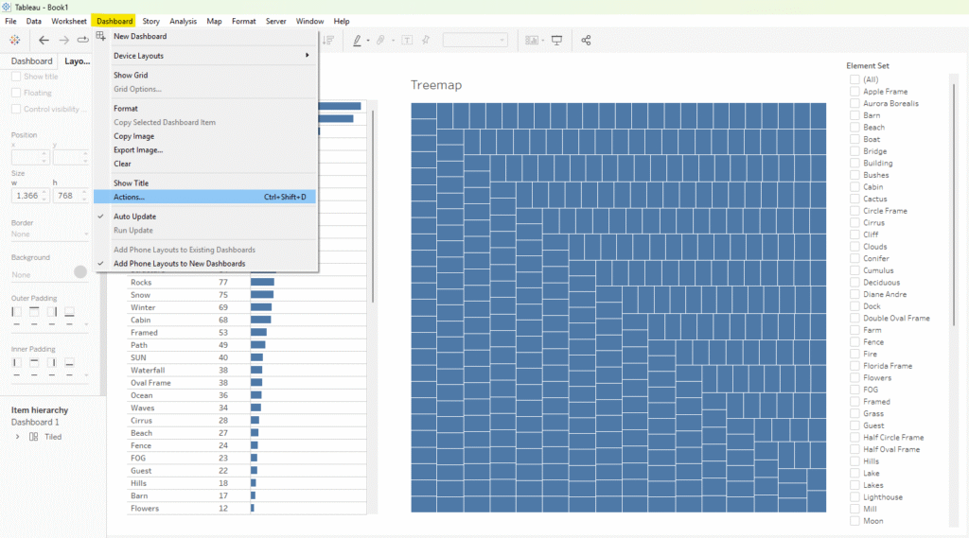Click the redo forward arrow
Screen dimensions: 969x538
click(x=63, y=40)
